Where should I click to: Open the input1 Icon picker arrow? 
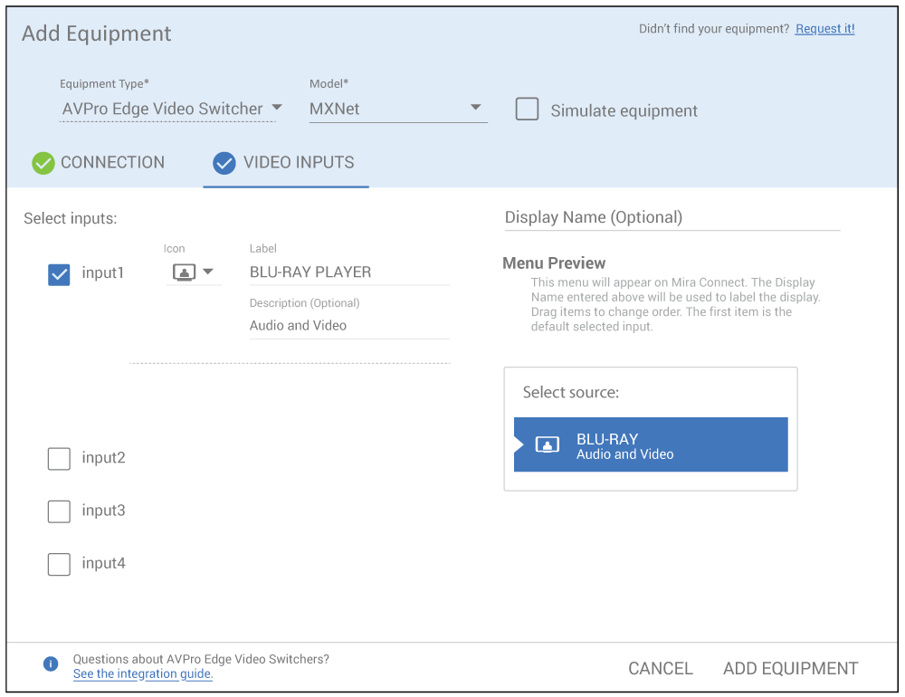click(208, 272)
